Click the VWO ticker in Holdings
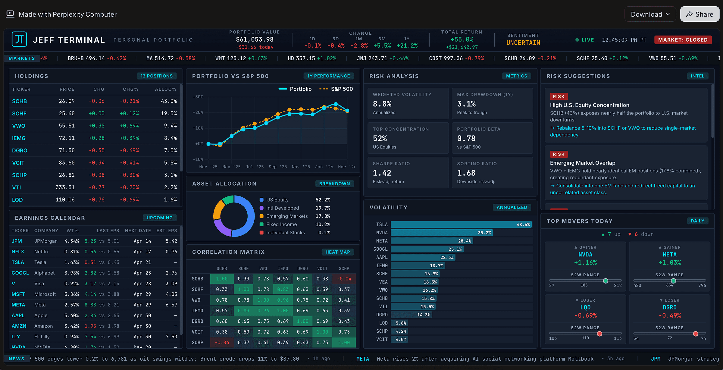Screen dimensions: 723x370 coord(19,126)
